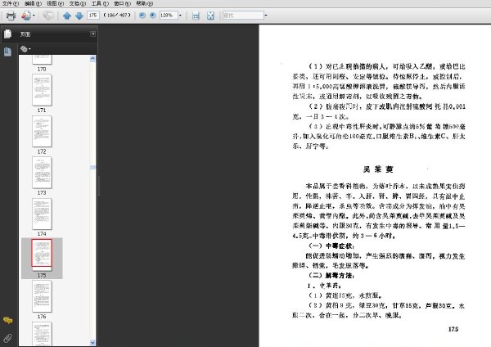Screen dimensions: 491x347
Task: Click the thumbnail panel scroll-down arrow
Action: [x=92, y=343]
